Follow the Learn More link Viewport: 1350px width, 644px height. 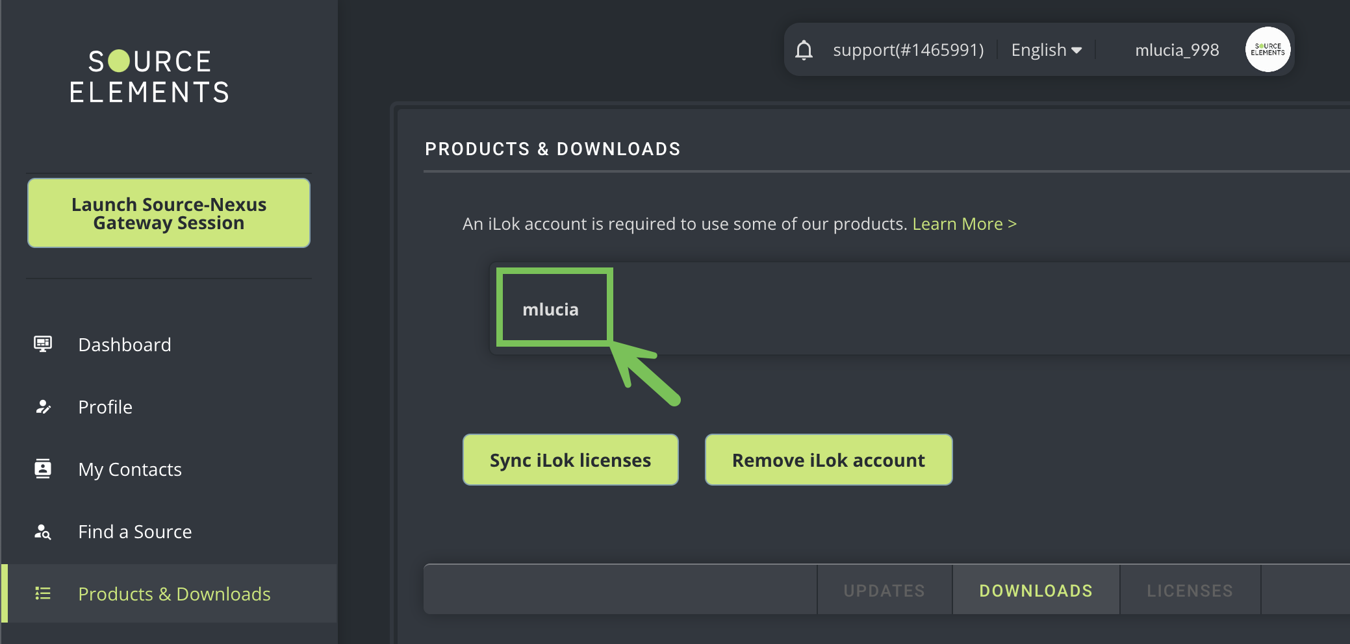[964, 224]
